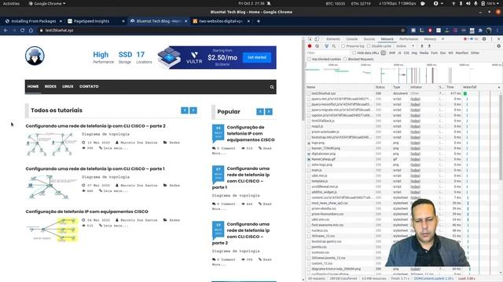Viewport: 503px width, 282px height.
Task: Open the REDES menu item on site
Action: [50, 87]
